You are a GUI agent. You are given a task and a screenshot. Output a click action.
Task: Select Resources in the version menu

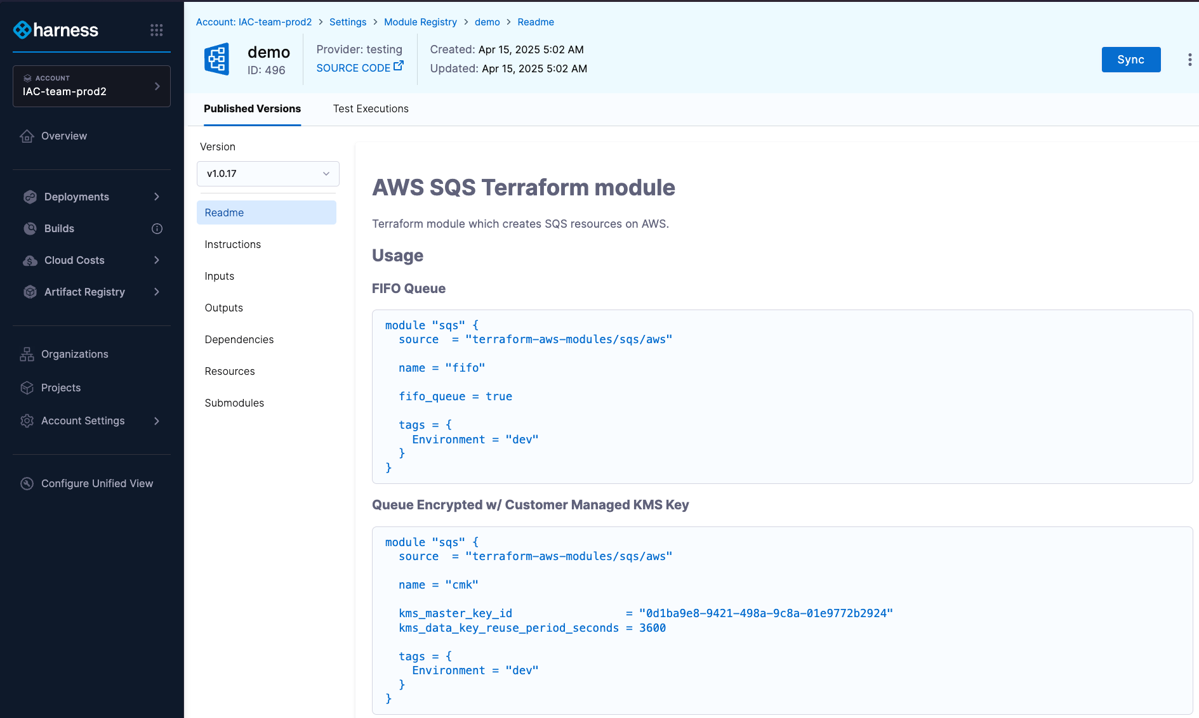pos(266,371)
